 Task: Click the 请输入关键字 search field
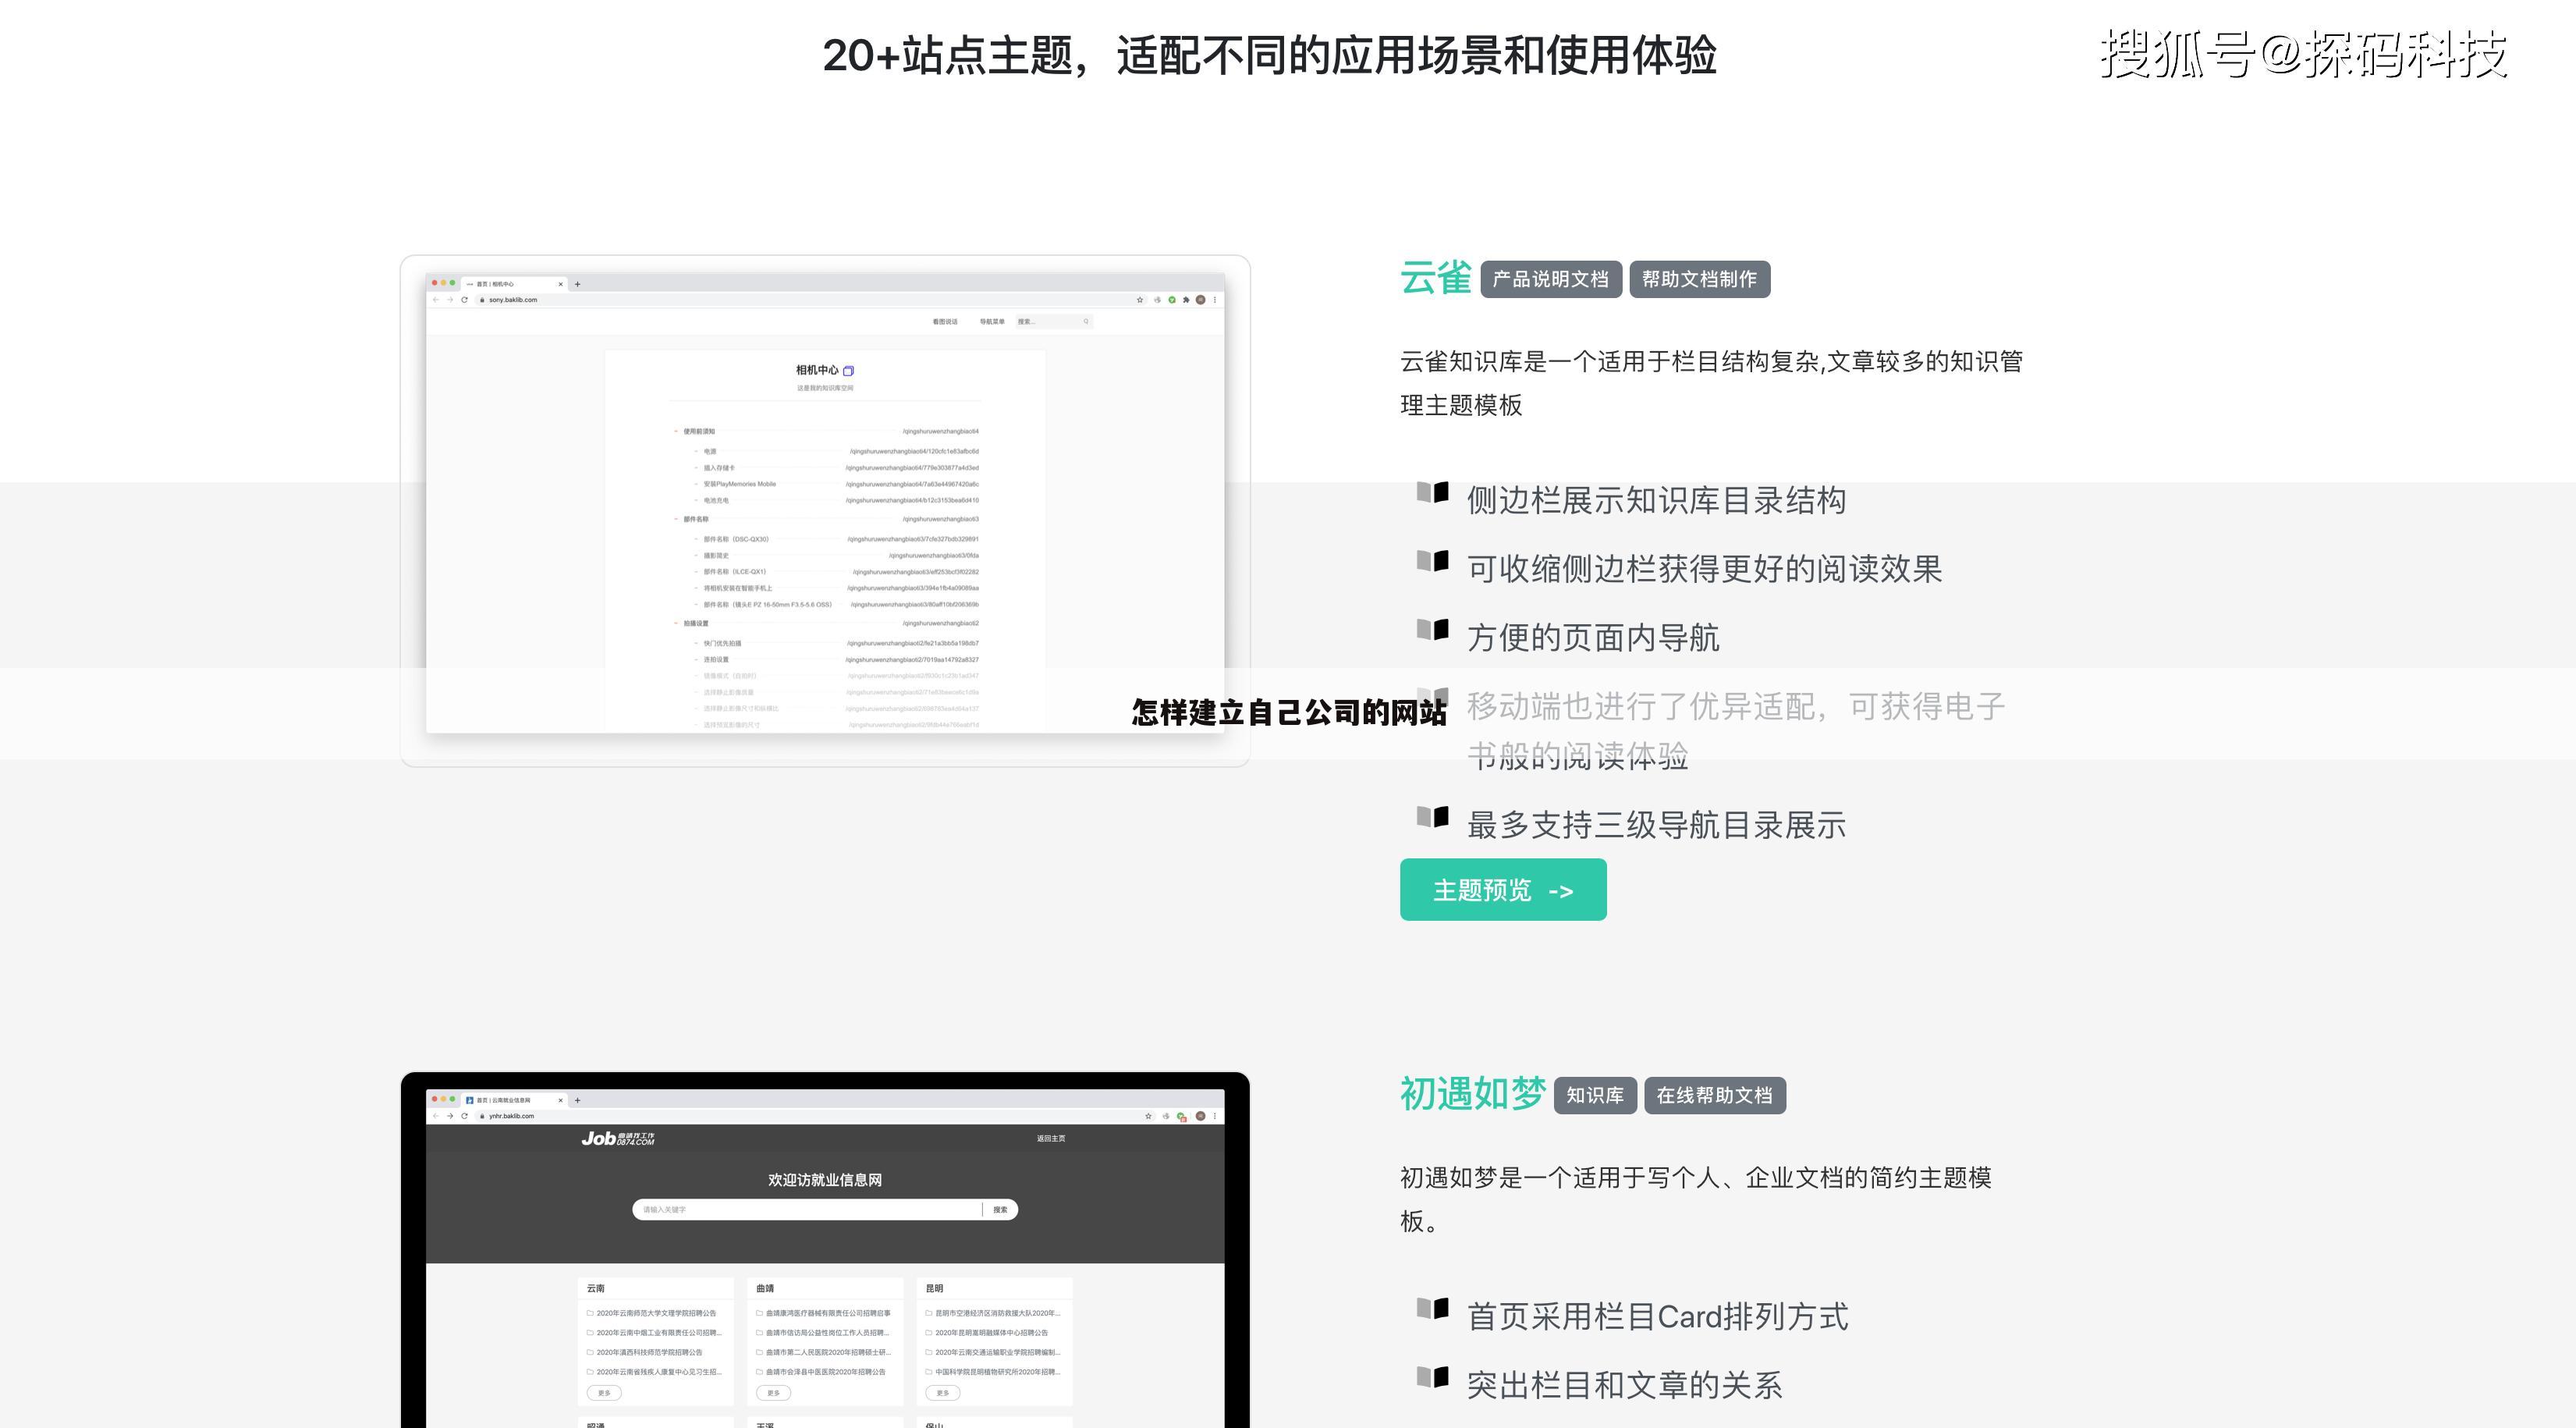808,1210
